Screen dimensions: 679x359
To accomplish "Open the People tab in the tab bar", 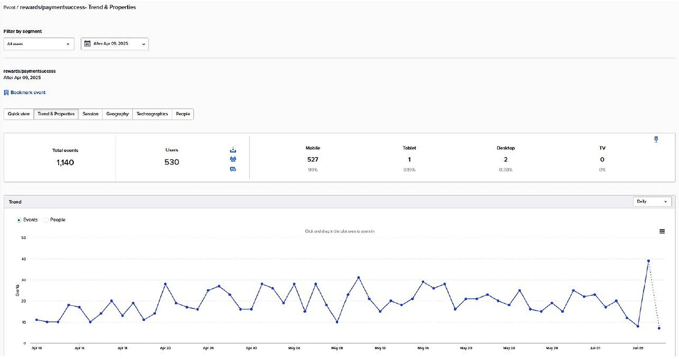I will point(183,114).
